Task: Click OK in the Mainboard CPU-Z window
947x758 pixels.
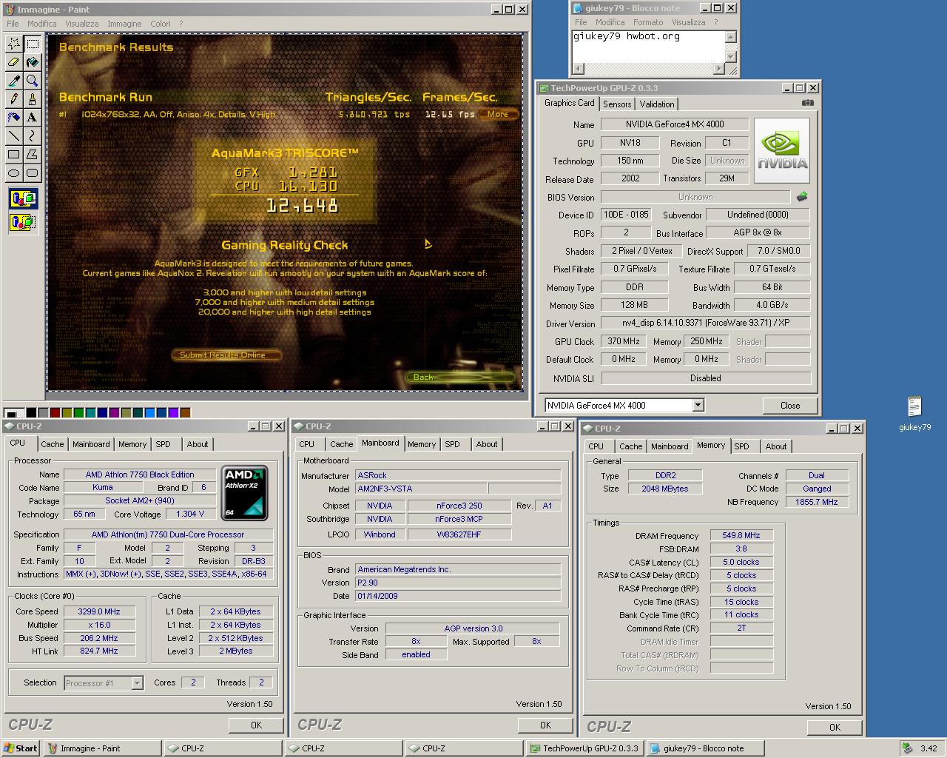Action: tap(545, 725)
